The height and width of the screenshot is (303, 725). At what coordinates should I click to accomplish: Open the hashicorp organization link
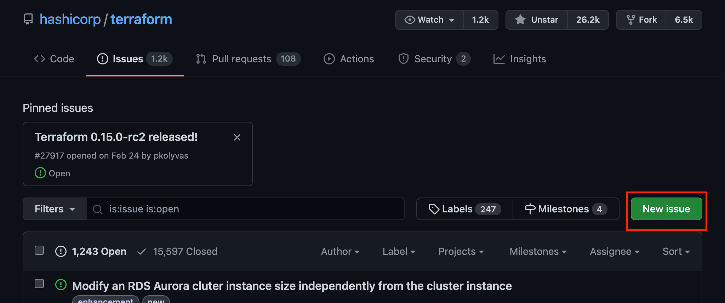click(x=70, y=19)
